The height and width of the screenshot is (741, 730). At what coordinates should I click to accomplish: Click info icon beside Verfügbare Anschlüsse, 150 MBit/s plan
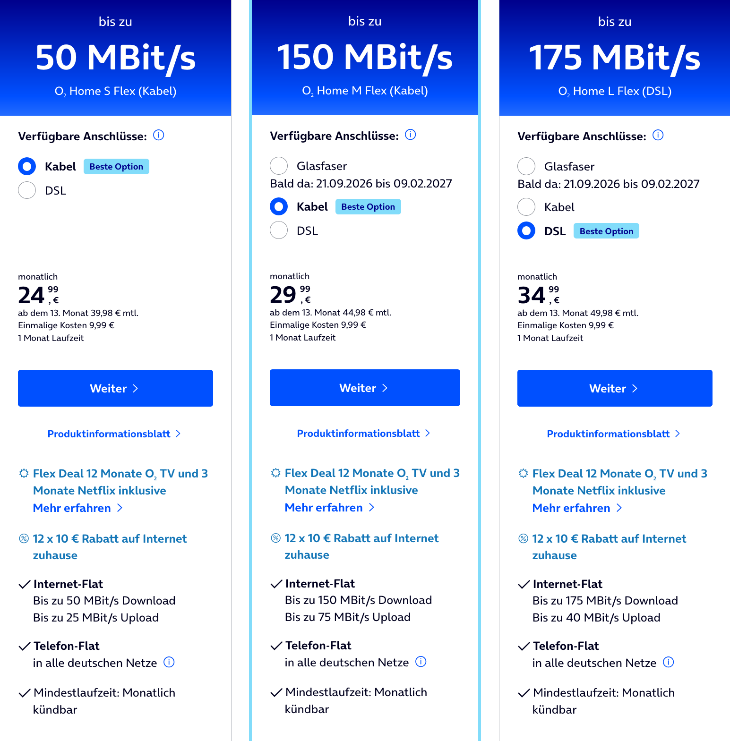tap(411, 135)
